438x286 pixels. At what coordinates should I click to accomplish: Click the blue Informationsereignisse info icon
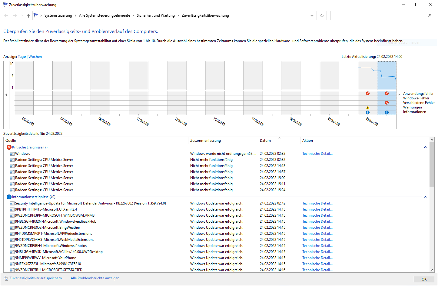coord(9,197)
